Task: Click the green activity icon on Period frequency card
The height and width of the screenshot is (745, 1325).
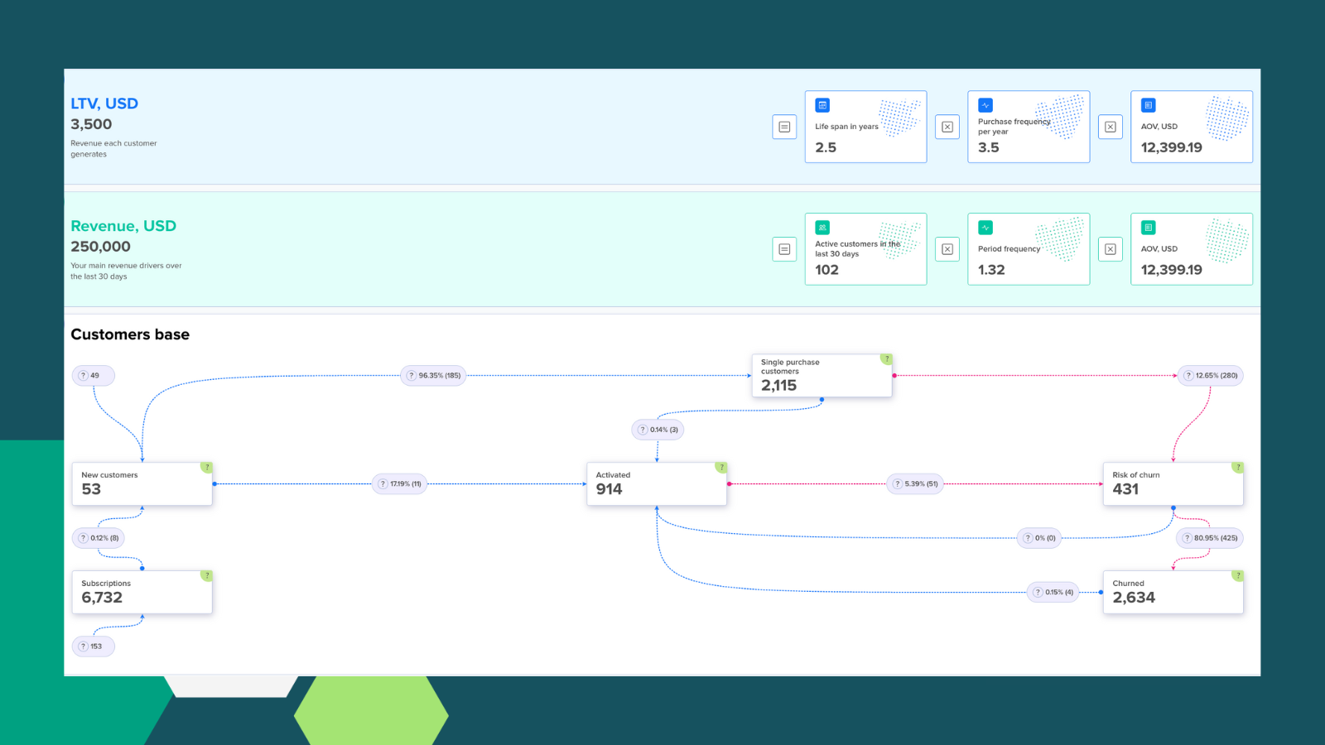Action: coord(985,227)
